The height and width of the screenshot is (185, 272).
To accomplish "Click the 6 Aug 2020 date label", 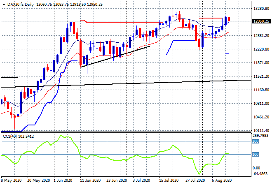I will tap(222, 180).
